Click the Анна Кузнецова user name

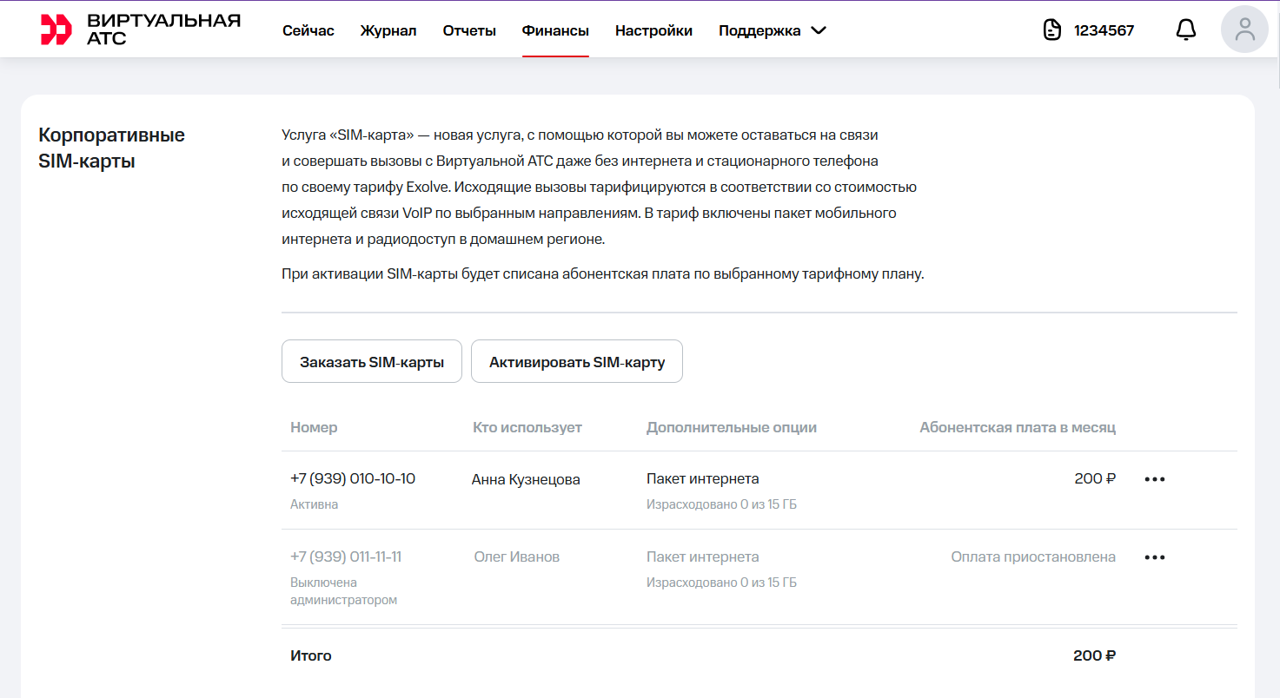[x=526, y=479]
